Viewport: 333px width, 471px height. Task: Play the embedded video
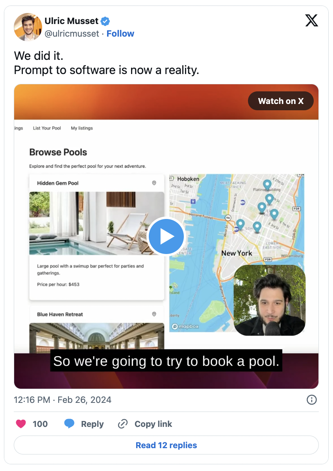click(x=166, y=236)
